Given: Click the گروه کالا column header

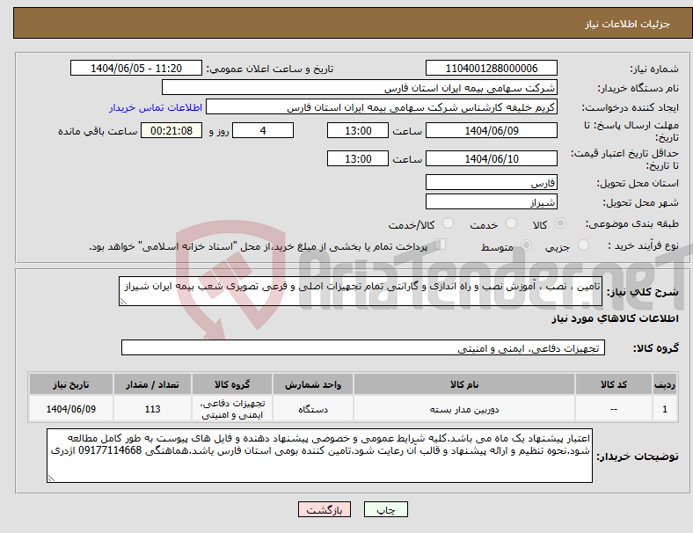Looking at the screenshot, I should 232,384.
